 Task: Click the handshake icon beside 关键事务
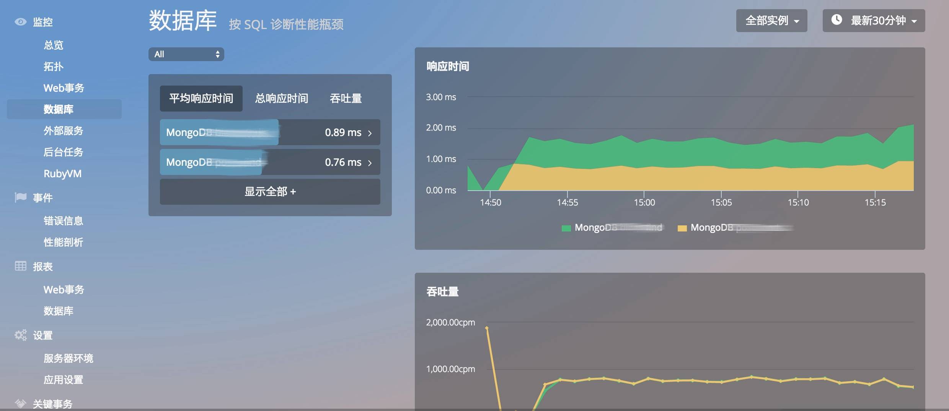pos(20,403)
